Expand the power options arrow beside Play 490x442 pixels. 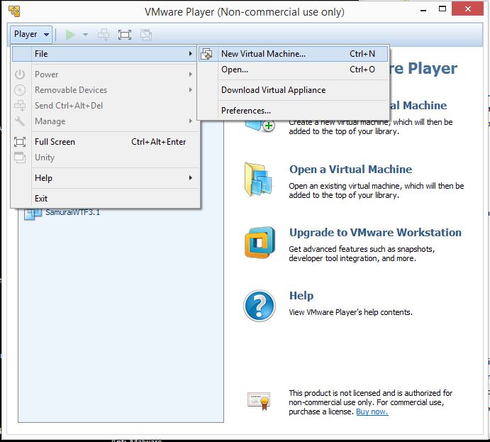coord(85,35)
